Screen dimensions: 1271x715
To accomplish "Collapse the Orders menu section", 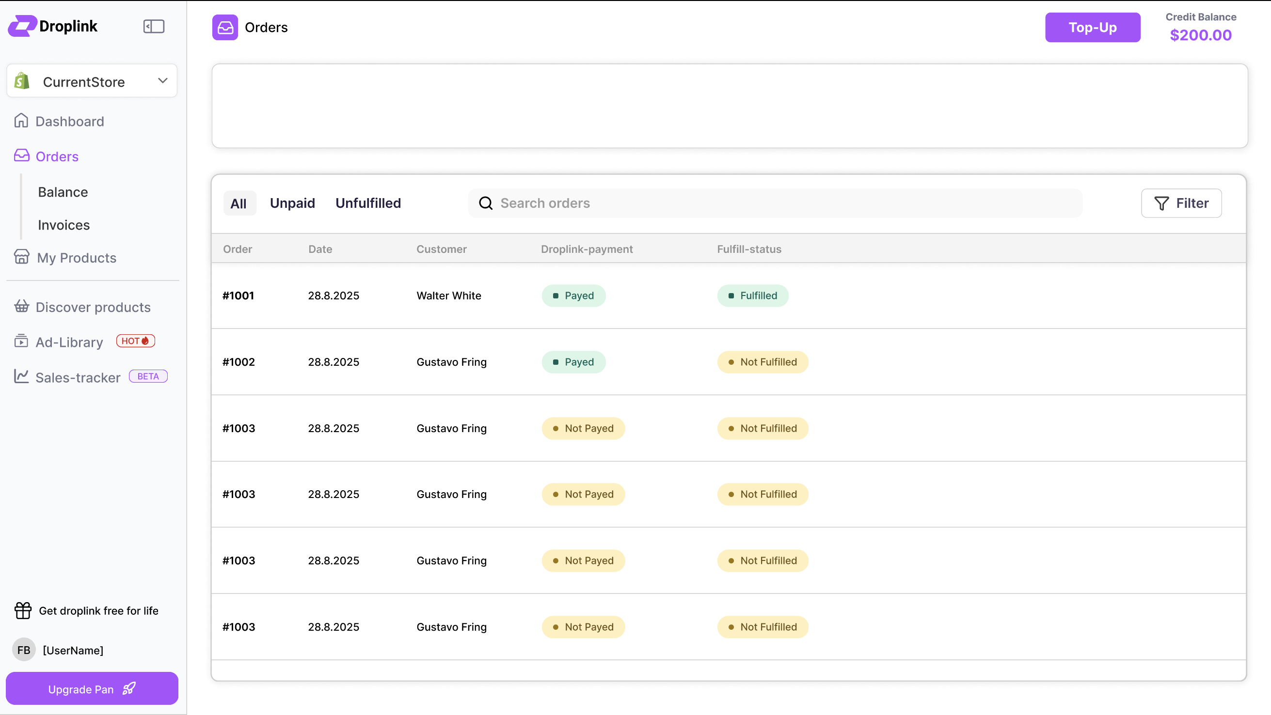I will click(57, 156).
